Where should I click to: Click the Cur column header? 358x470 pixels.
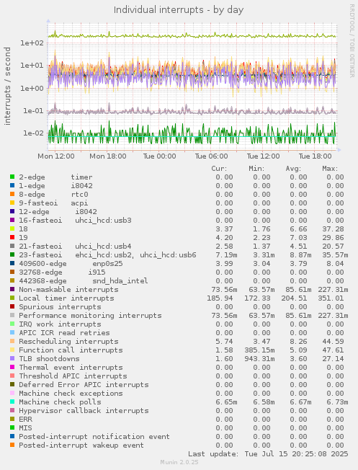(219, 169)
